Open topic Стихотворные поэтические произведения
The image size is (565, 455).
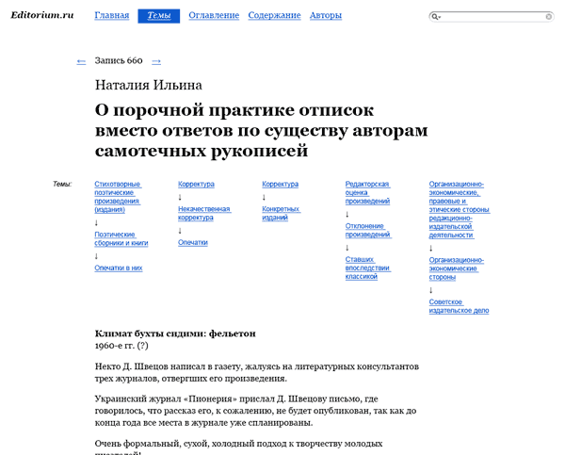[118, 197]
